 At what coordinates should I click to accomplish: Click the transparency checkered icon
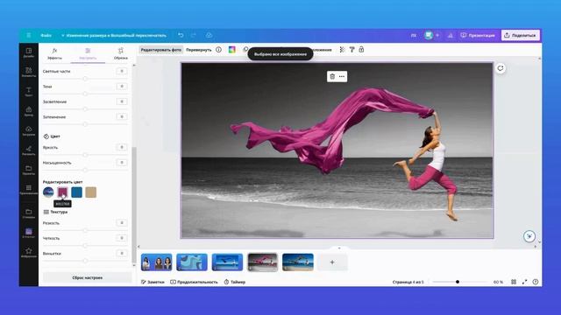pyautogui.click(x=342, y=50)
